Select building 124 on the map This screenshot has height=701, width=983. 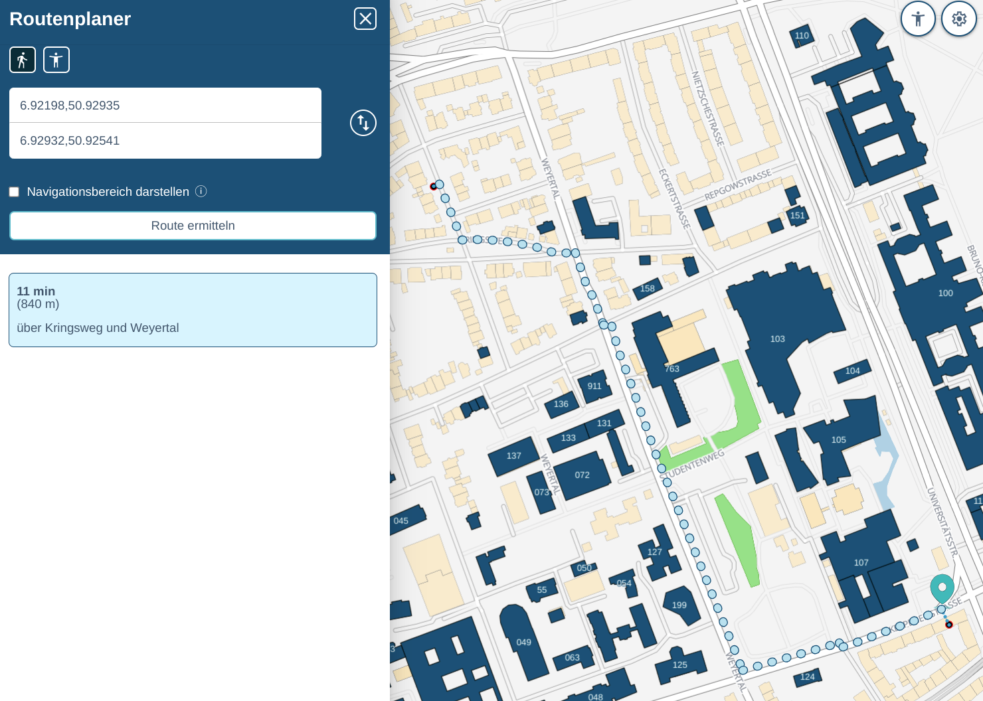pos(808,676)
